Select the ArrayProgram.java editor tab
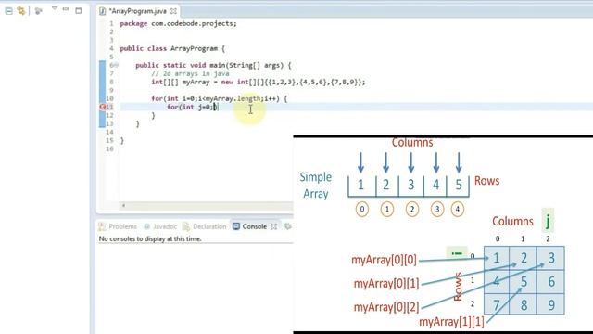 (138, 11)
